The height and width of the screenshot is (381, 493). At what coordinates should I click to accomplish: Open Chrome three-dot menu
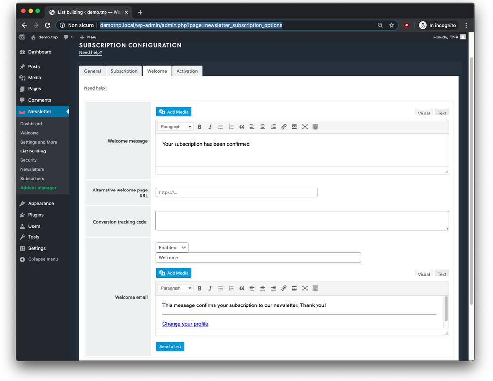(466, 25)
